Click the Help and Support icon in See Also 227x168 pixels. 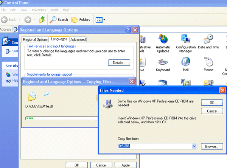tap(8, 81)
